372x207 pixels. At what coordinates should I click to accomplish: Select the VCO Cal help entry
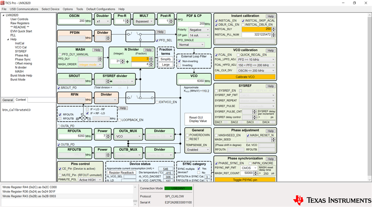(21, 47)
